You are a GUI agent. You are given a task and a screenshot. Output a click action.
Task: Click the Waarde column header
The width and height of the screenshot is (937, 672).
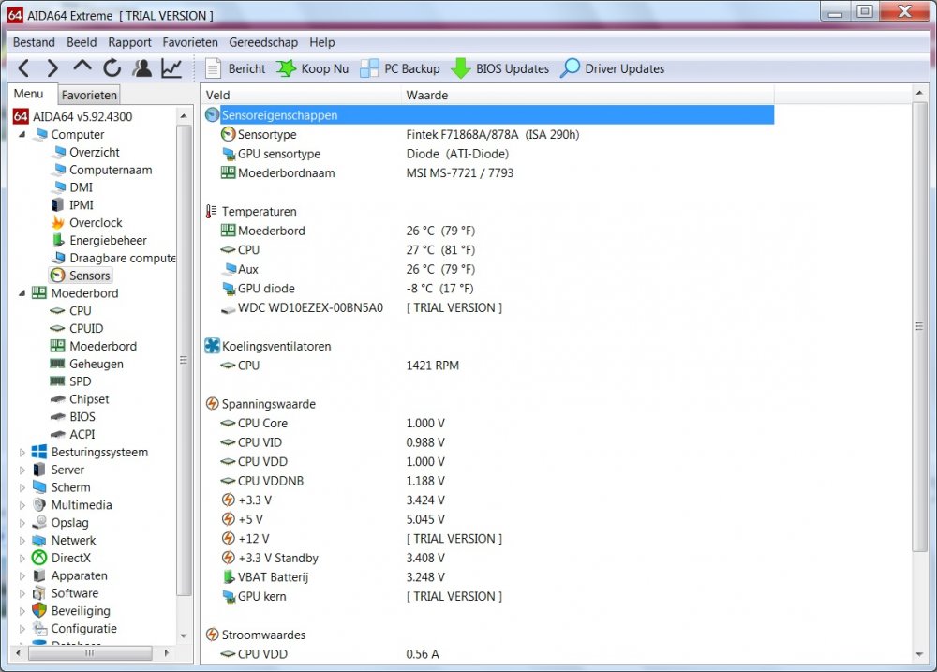pos(426,95)
